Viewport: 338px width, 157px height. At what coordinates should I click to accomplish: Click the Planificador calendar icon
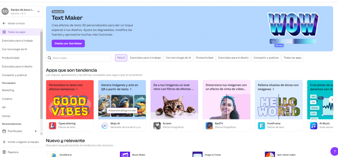pyautogui.click(x=4, y=131)
